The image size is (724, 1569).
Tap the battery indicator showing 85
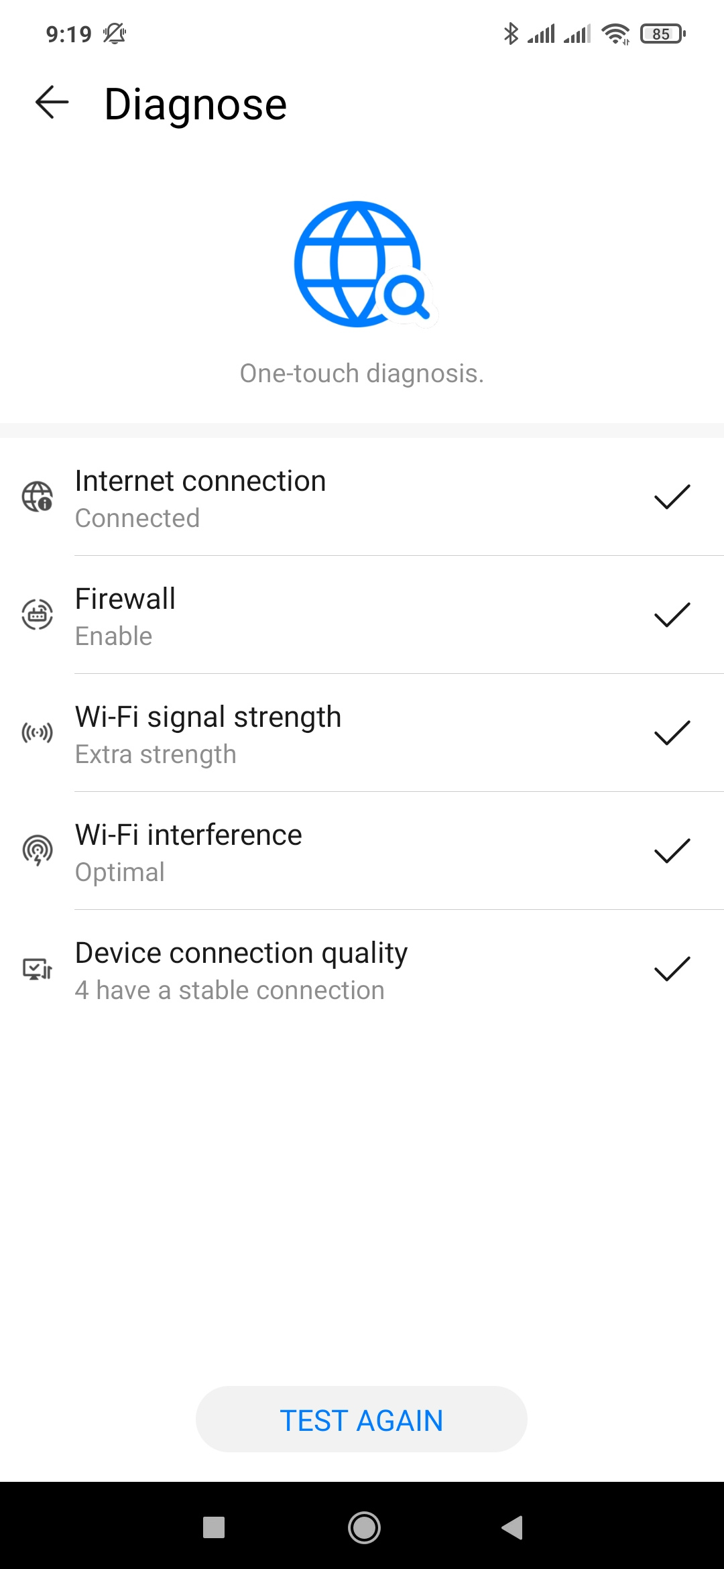point(662,34)
